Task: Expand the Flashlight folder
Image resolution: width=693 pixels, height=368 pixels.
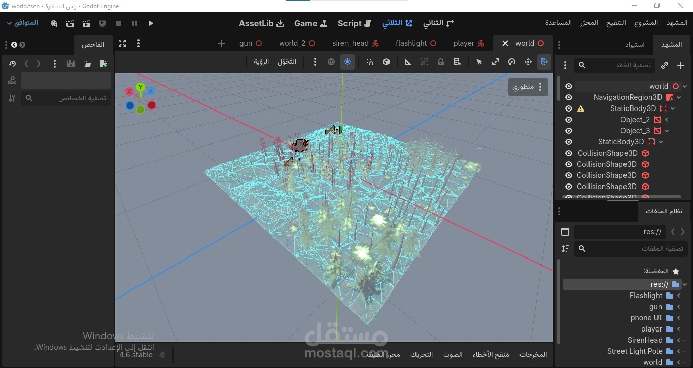Action: click(x=679, y=296)
